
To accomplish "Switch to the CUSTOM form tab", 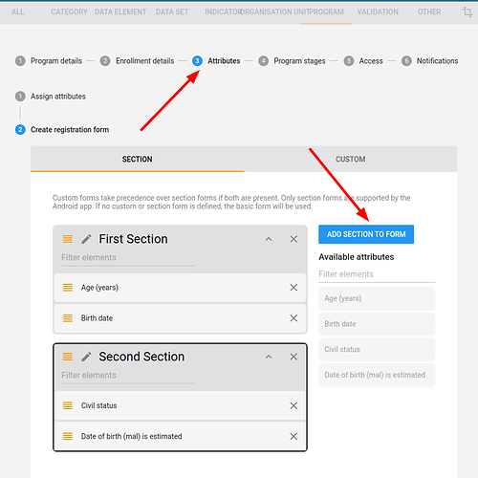I will coord(351,159).
